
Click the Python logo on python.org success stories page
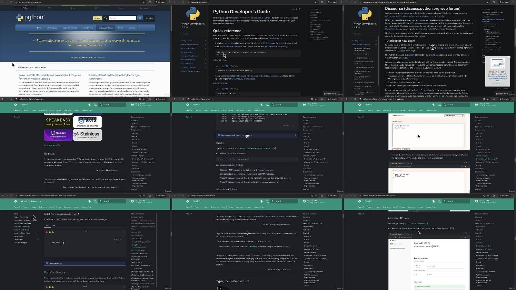click(31, 17)
